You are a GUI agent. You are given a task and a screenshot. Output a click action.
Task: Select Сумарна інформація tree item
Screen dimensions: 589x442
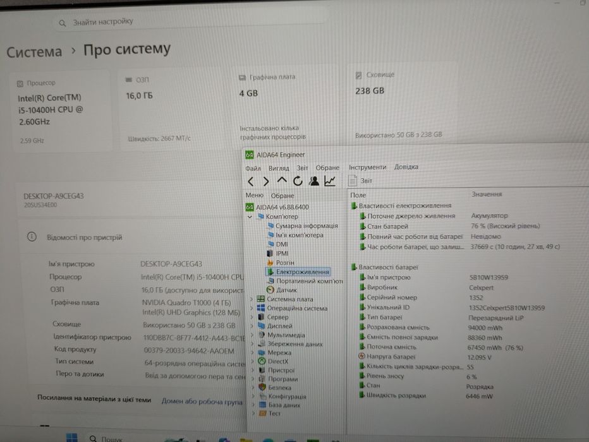[303, 226]
